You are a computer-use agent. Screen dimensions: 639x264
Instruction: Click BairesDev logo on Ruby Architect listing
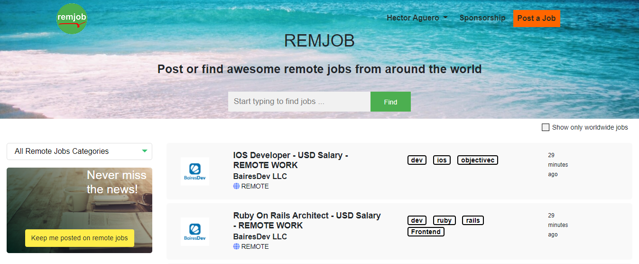194,232
